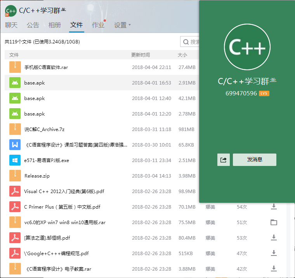Open folder icon for vc6.0 通用版.rar
Screen dimensions: 295x278
(274, 223)
